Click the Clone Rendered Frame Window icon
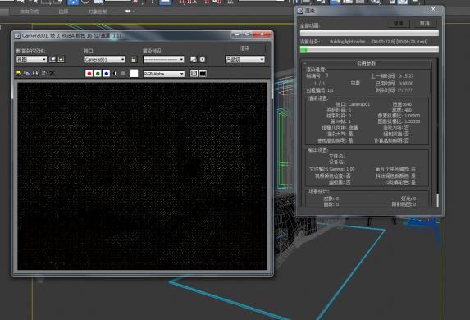The width and height of the screenshot is (470, 320). (35, 73)
